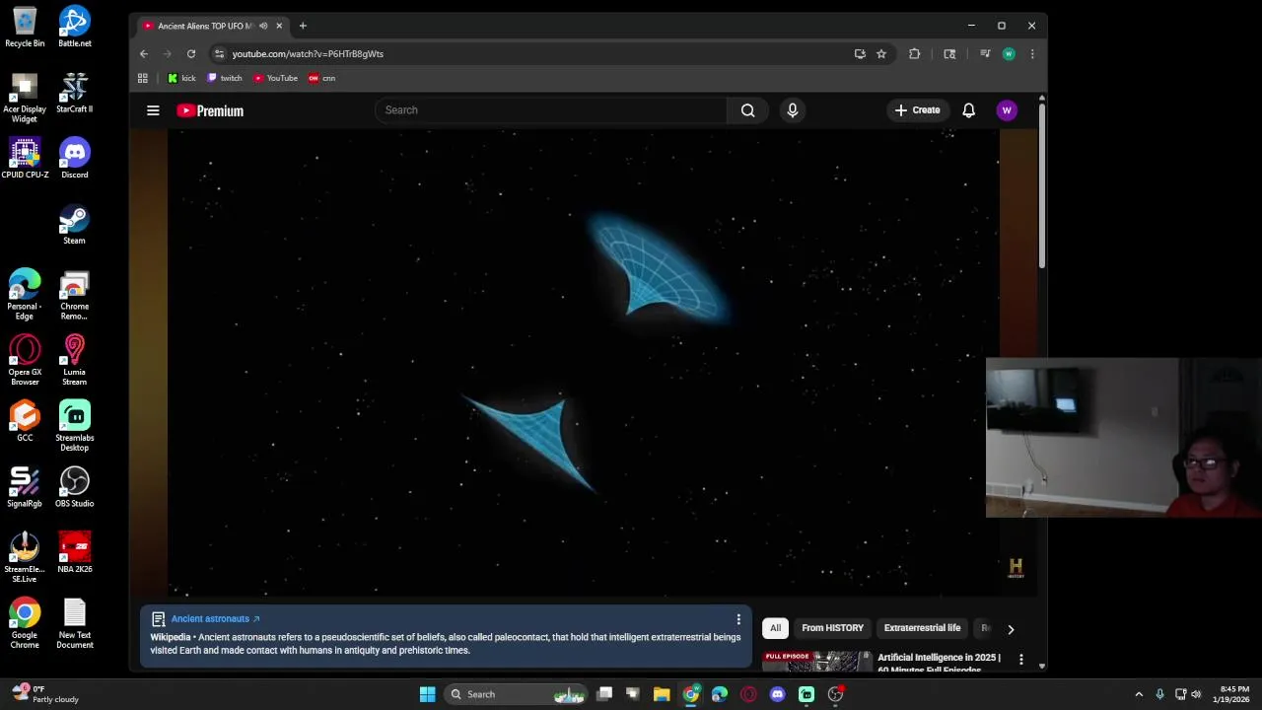Screen dimensions: 1262x710
Task: Select the SignalRgb desktop icon
Action: (x=25, y=487)
